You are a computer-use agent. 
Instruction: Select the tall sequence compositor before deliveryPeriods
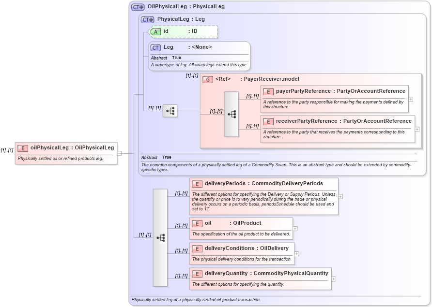pos(160,238)
